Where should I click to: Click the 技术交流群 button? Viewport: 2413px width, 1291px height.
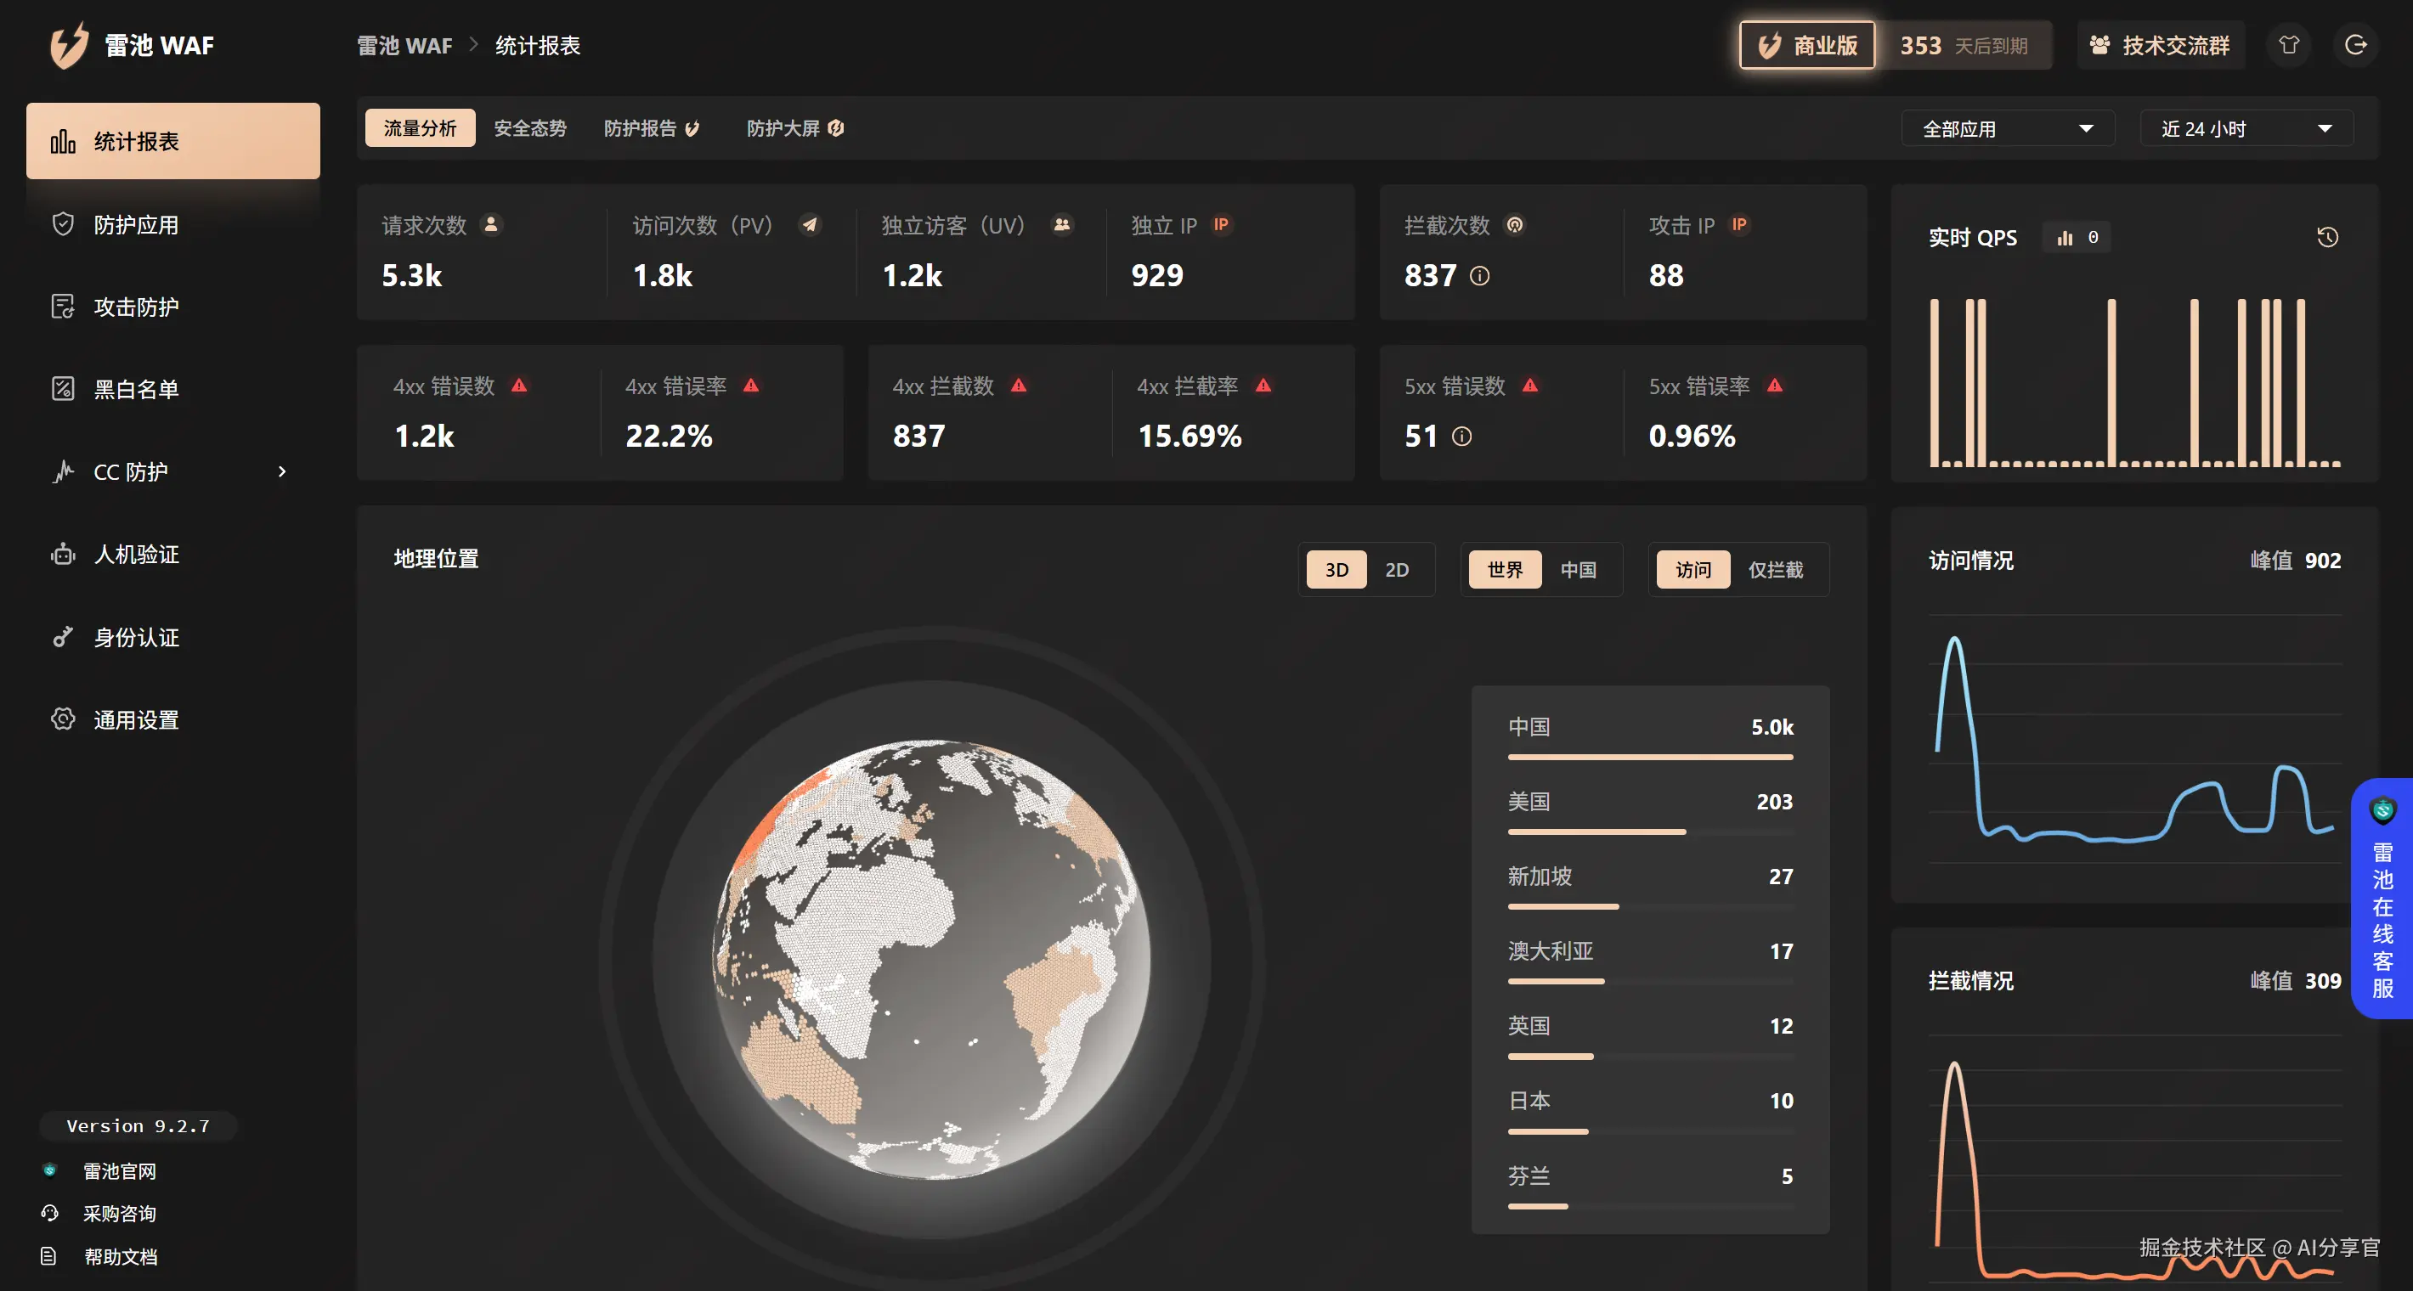click(2160, 45)
